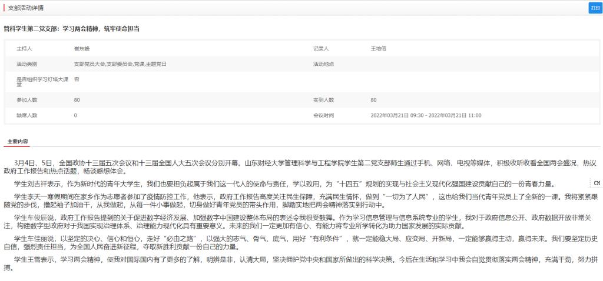The width and height of the screenshot is (603, 281).
Task: Click the 记录人 field label
Action: (x=321, y=48)
